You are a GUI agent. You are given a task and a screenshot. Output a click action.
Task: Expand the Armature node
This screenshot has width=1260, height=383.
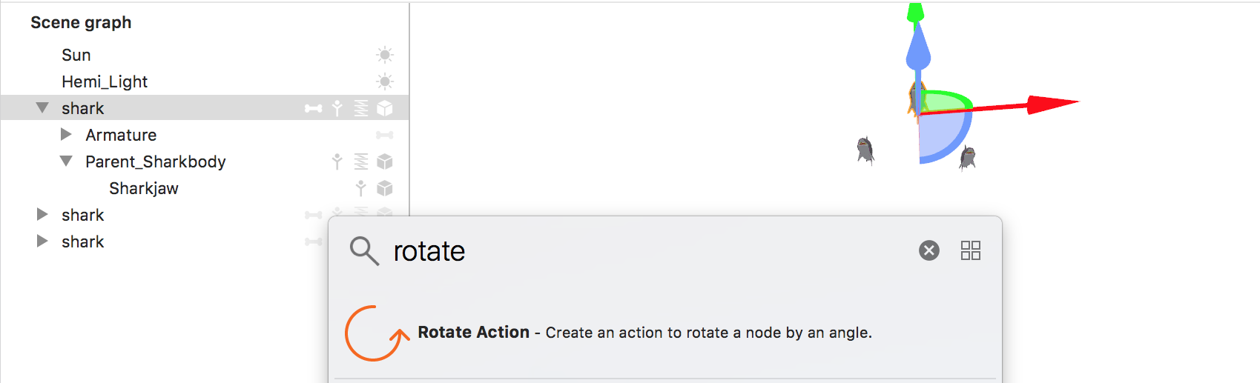pos(66,135)
